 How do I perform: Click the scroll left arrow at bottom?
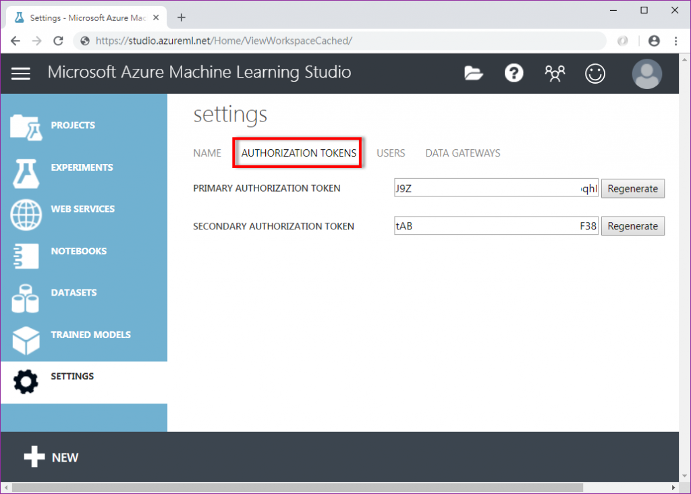pos(6,488)
